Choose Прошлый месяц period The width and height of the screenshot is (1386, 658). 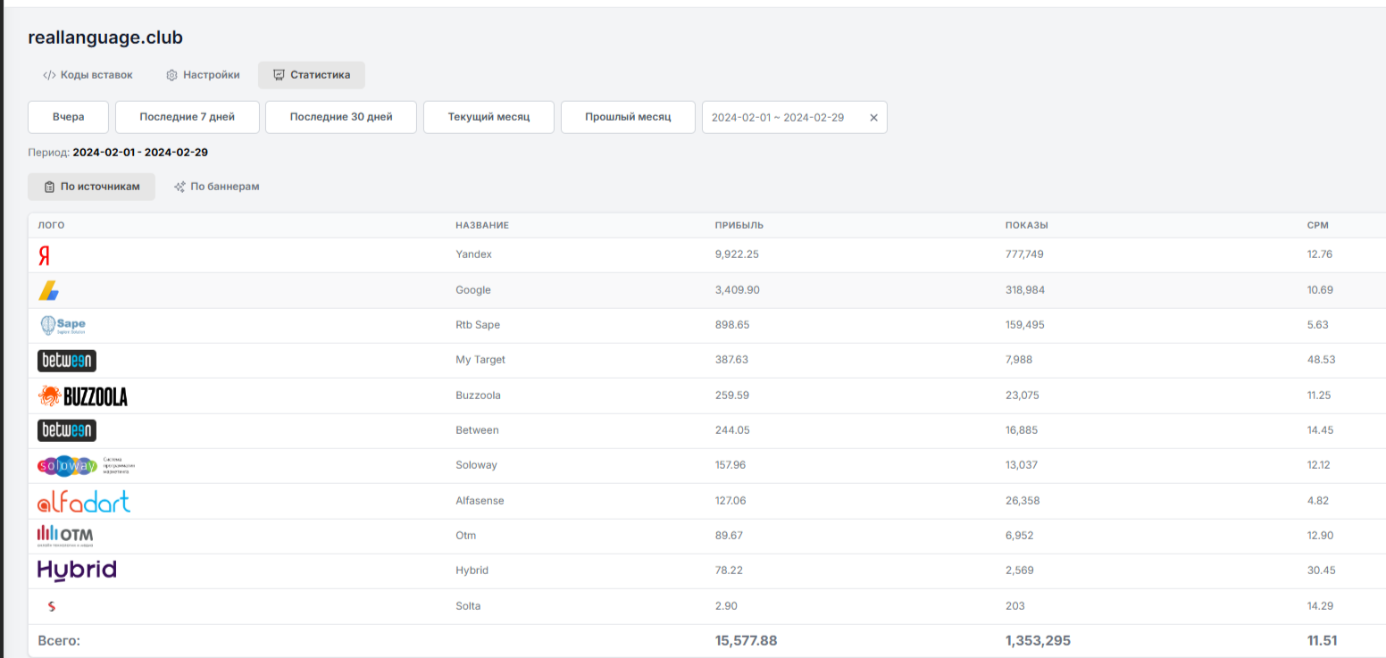tap(628, 117)
